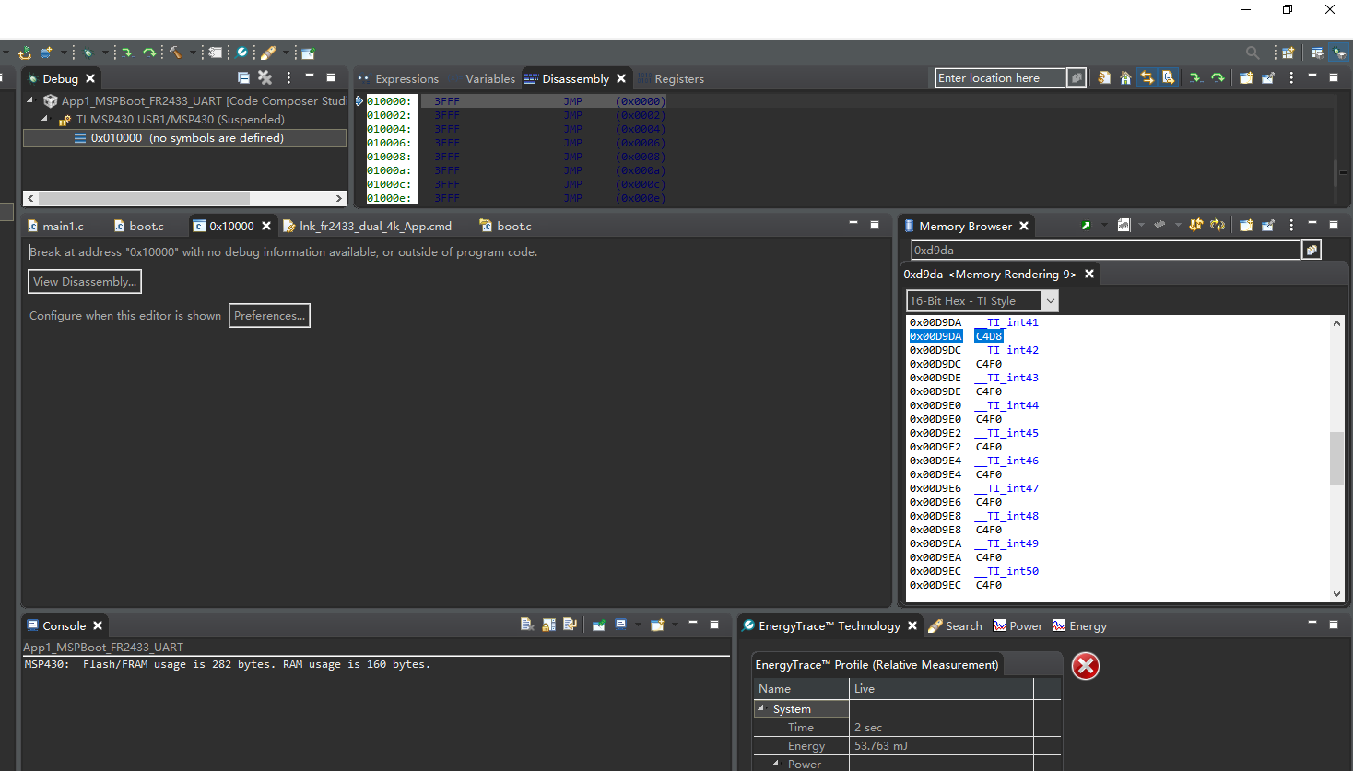
Task: Toggle Show Source icon in Disassembly toolbar
Action: click(1169, 78)
